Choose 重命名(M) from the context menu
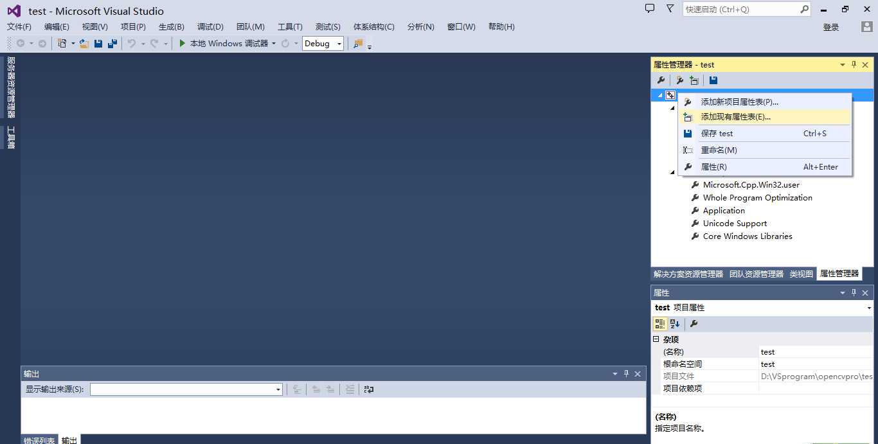 765,150
